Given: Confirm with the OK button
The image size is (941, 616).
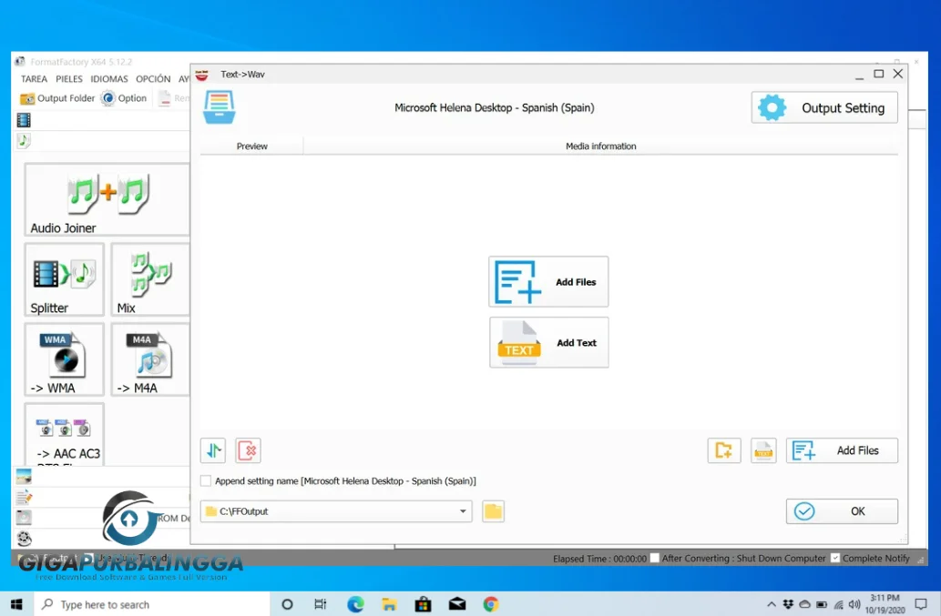Looking at the screenshot, I should click(842, 511).
